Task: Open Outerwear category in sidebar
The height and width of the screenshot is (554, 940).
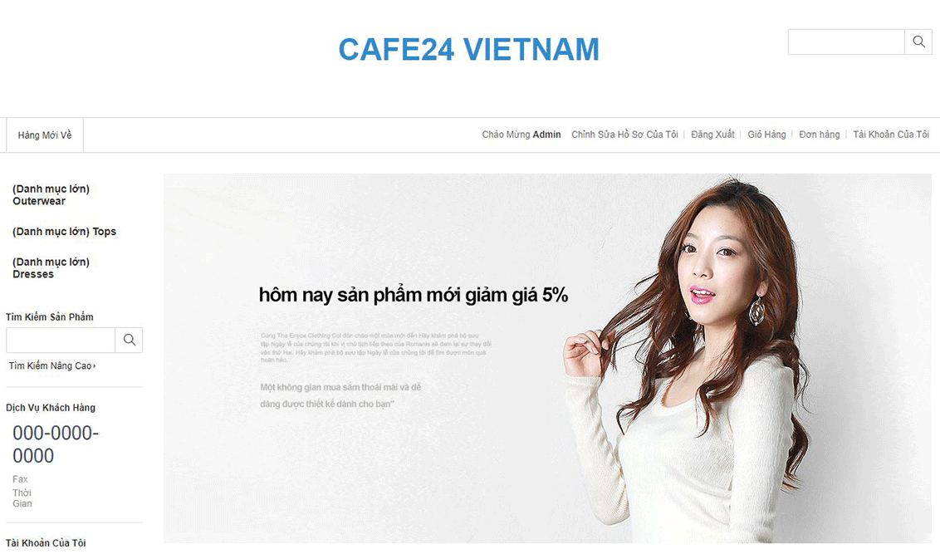Action: (x=51, y=195)
